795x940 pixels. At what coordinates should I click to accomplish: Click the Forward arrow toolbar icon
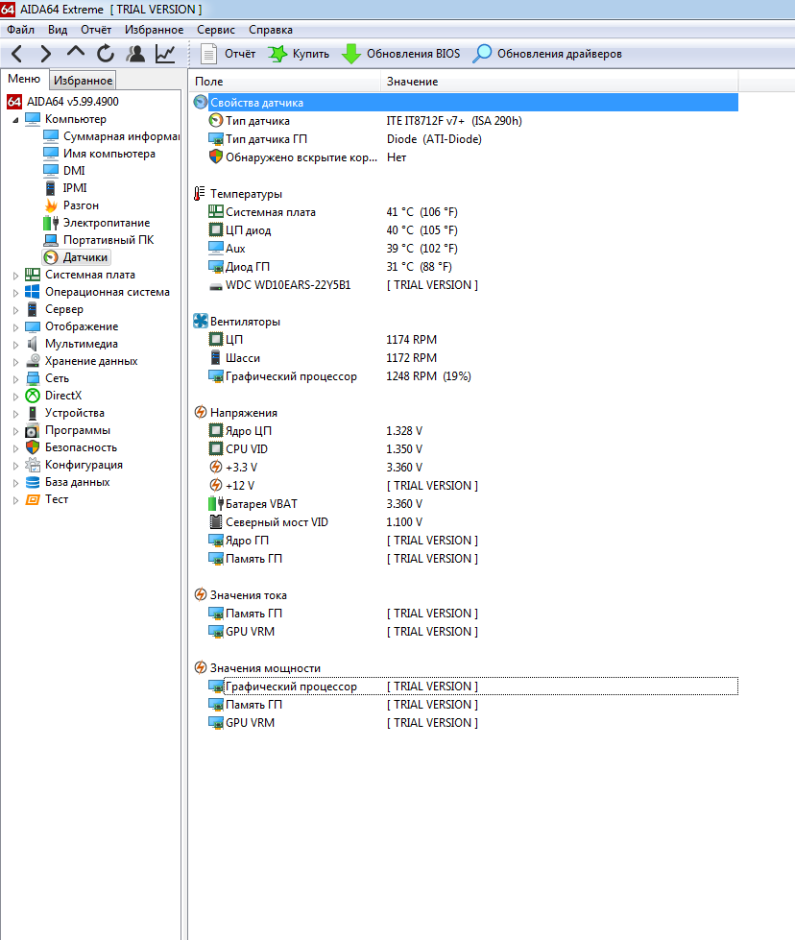(45, 54)
